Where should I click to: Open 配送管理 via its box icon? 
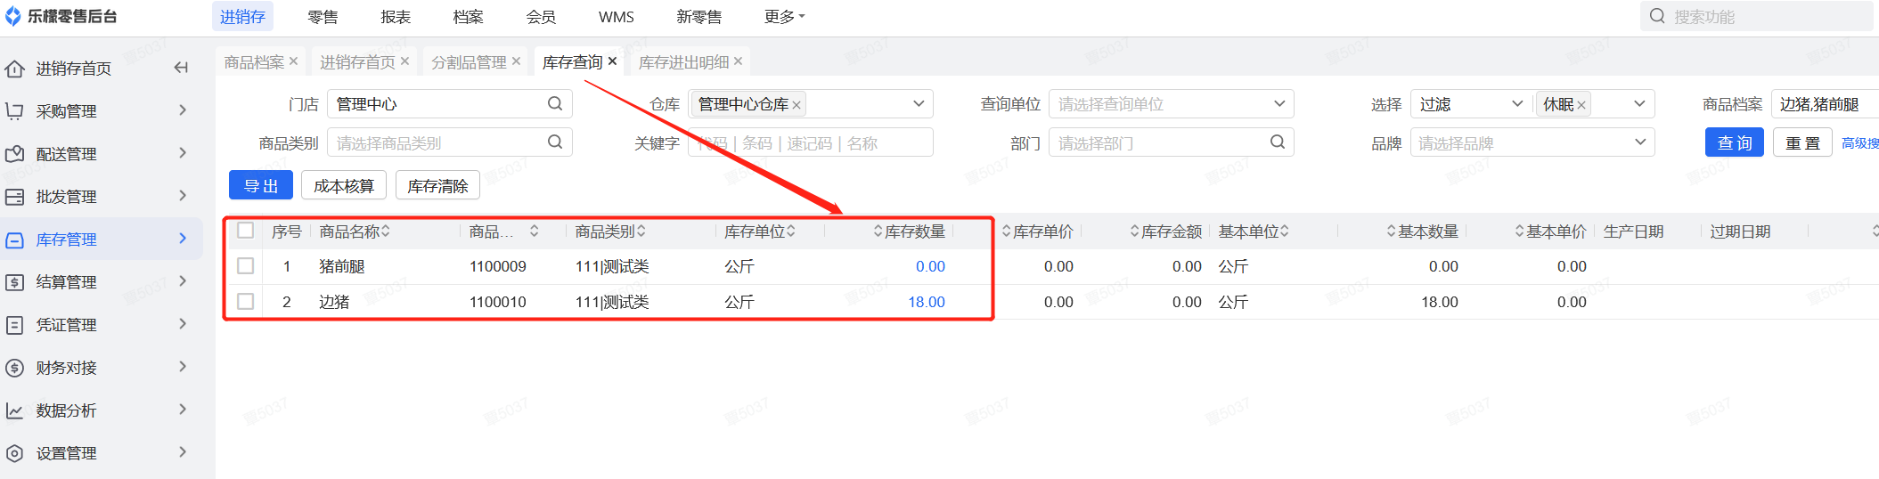coord(14,154)
